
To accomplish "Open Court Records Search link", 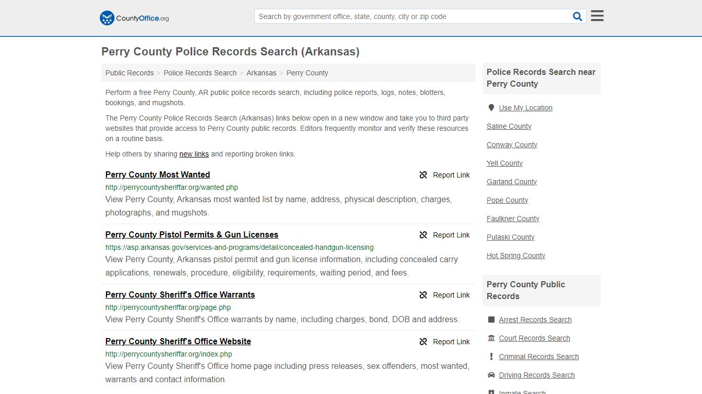I will (x=534, y=338).
